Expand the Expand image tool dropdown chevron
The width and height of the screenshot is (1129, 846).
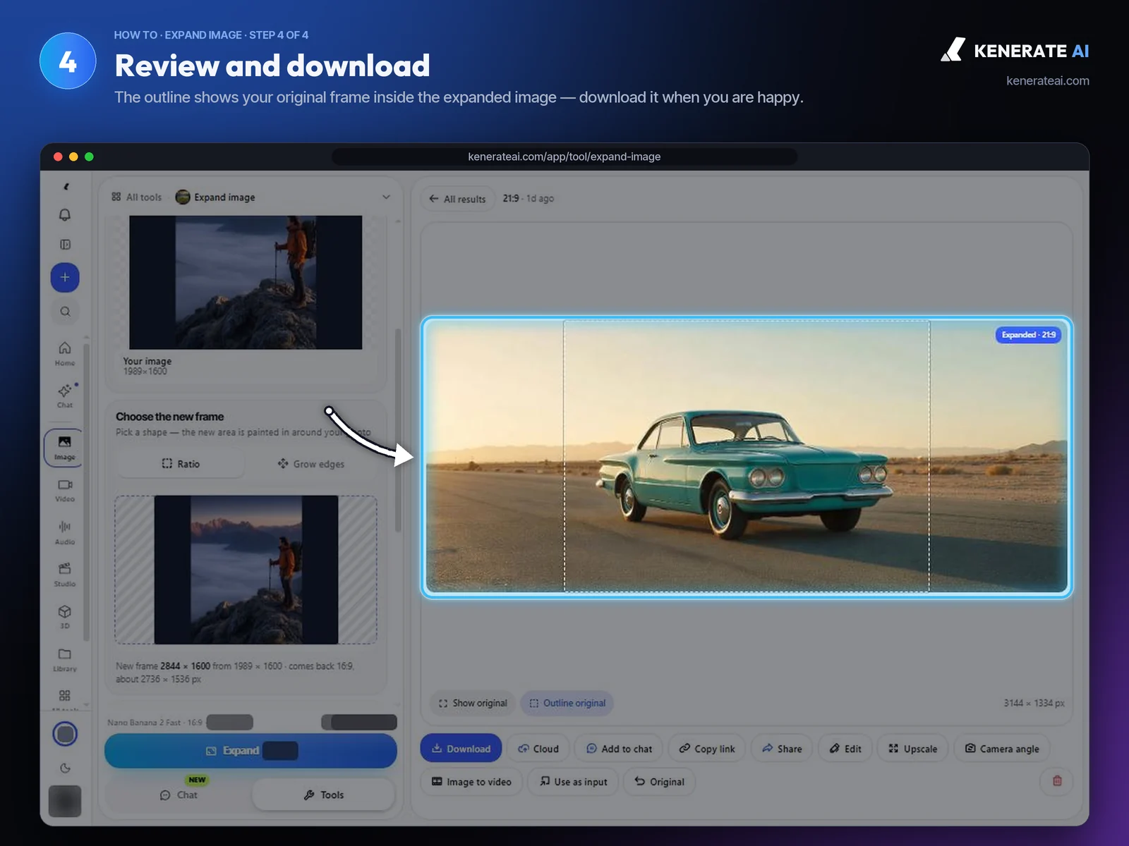pyautogui.click(x=386, y=197)
